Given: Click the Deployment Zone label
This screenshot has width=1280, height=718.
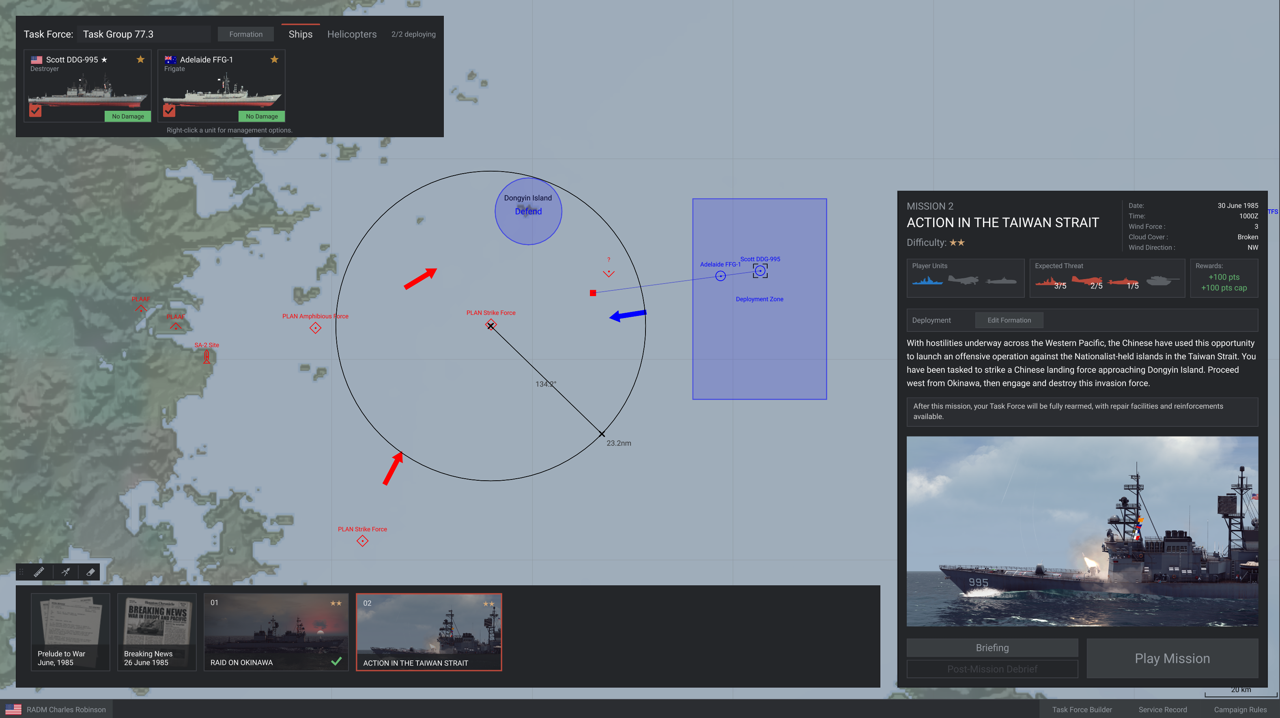Looking at the screenshot, I should click(759, 299).
